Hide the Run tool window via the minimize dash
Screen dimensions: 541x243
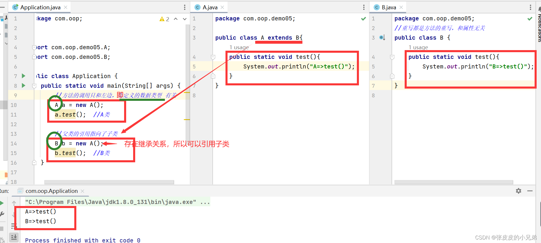(x=530, y=191)
